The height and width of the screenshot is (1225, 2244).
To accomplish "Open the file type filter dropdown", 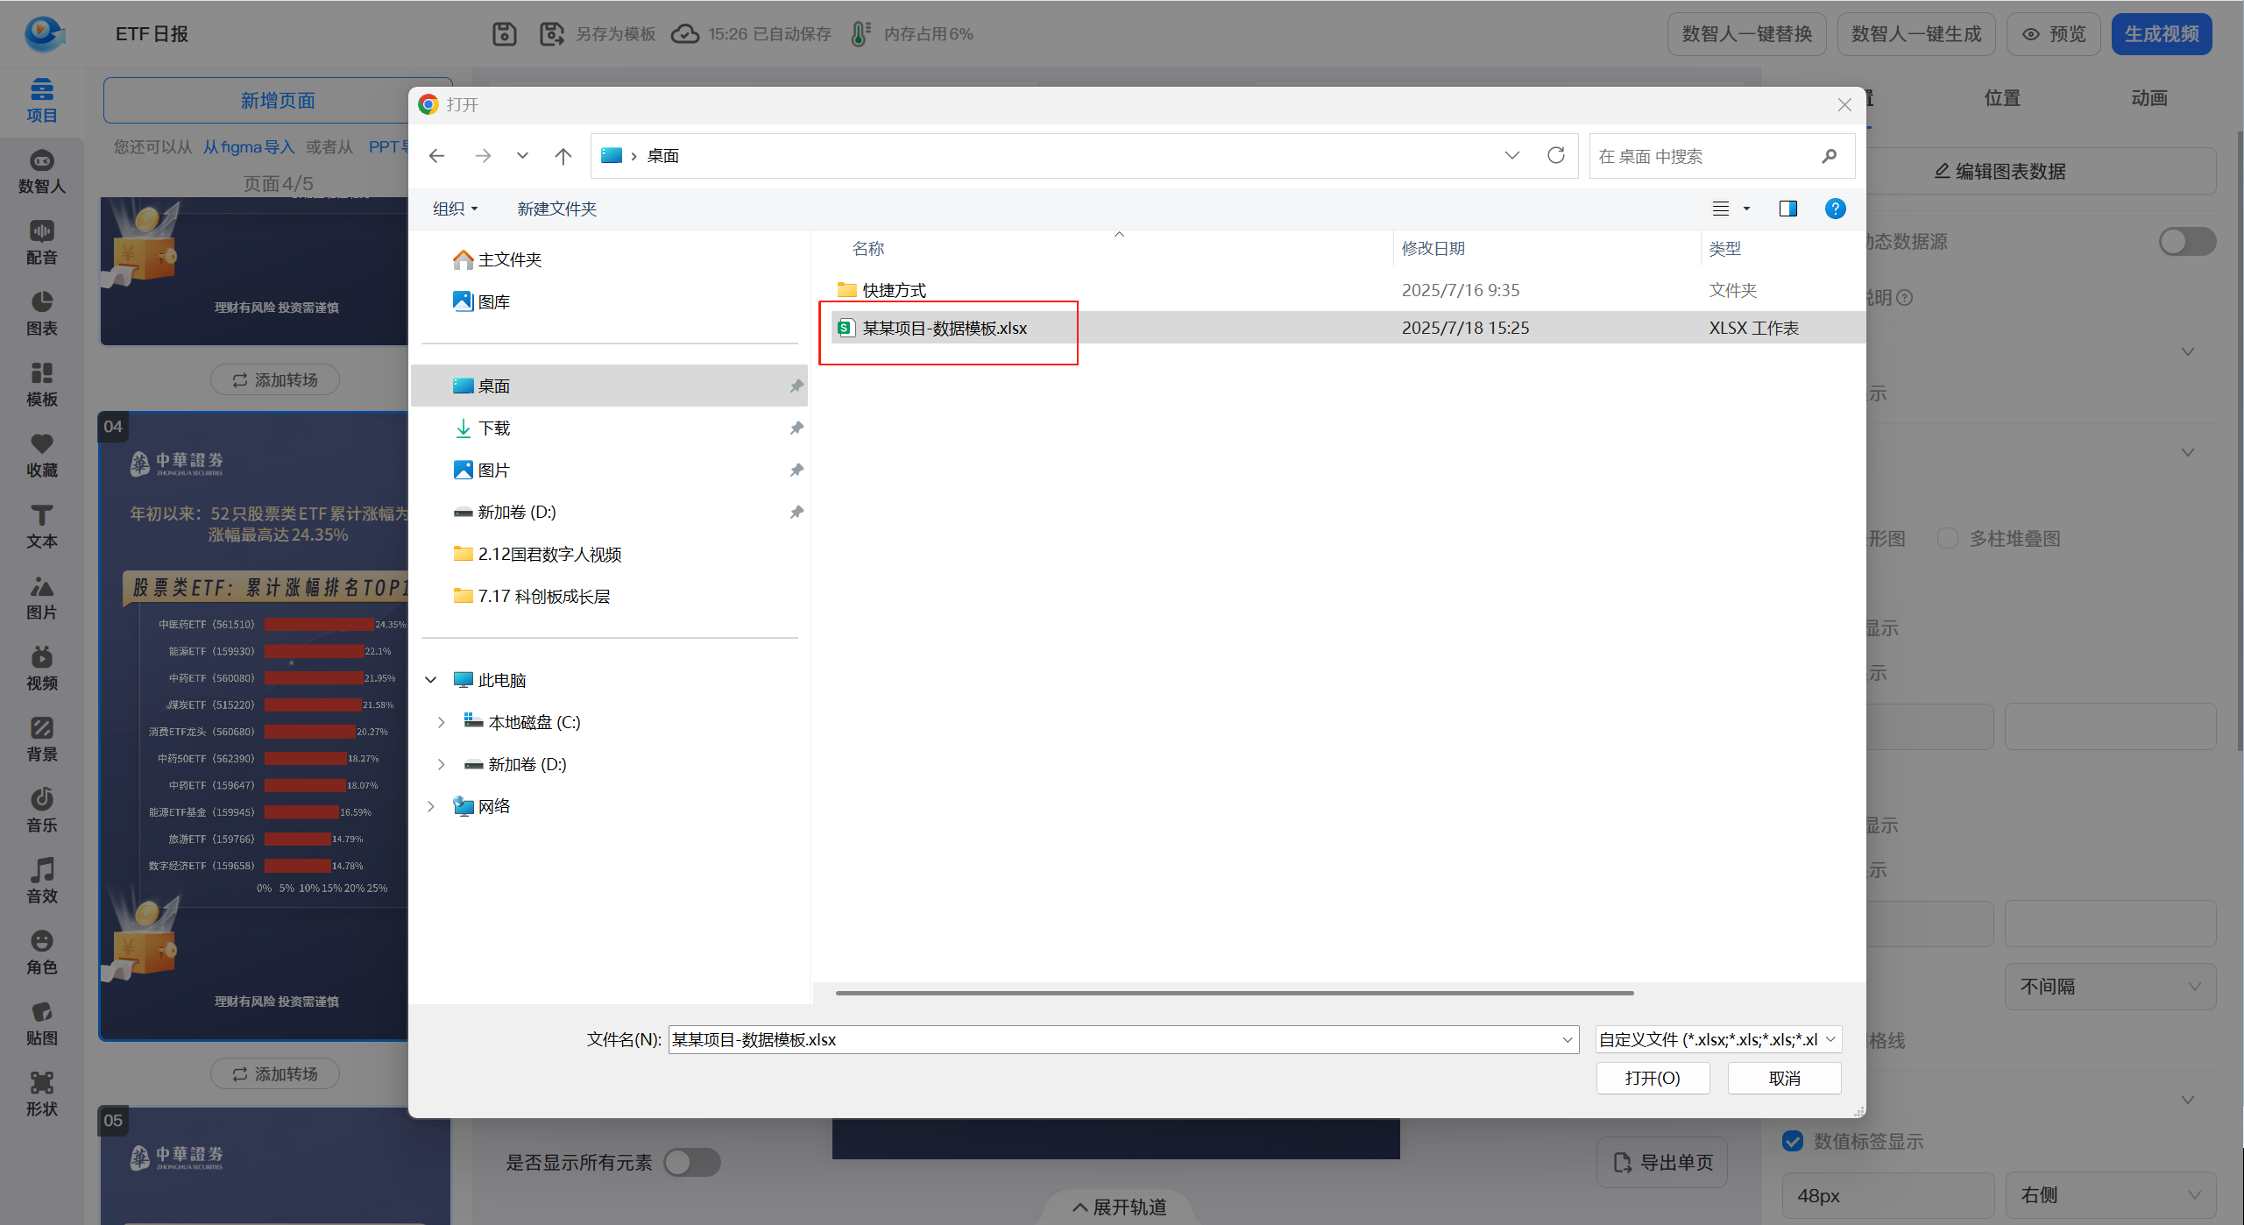I will click(1717, 1039).
